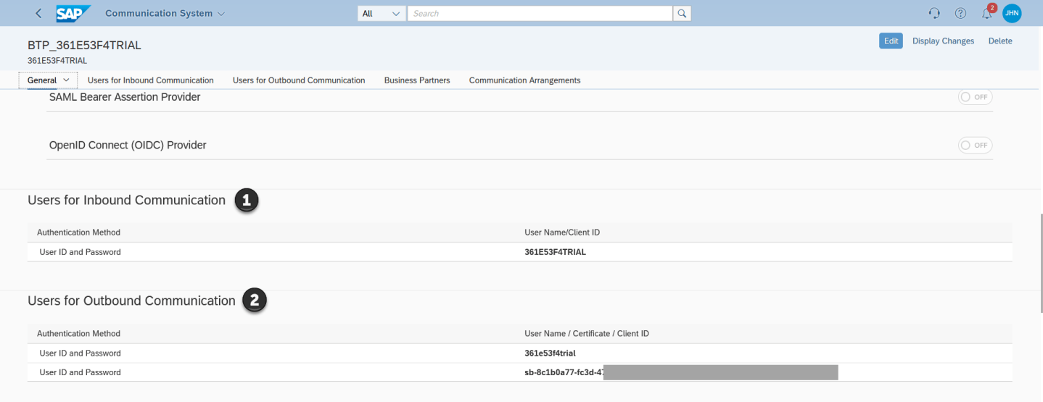Viewport: 1043px width, 402px height.
Task: Open the notifications bell icon
Action: click(986, 13)
